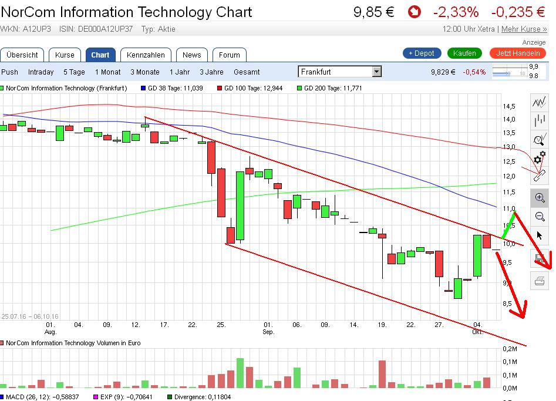Click the Anzeige label

click(x=534, y=42)
